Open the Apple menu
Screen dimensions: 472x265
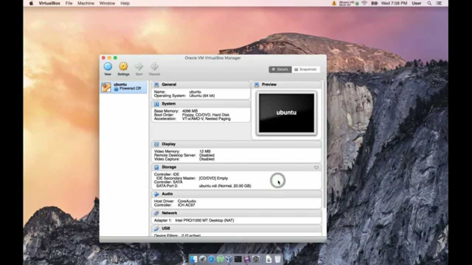click(31, 3)
